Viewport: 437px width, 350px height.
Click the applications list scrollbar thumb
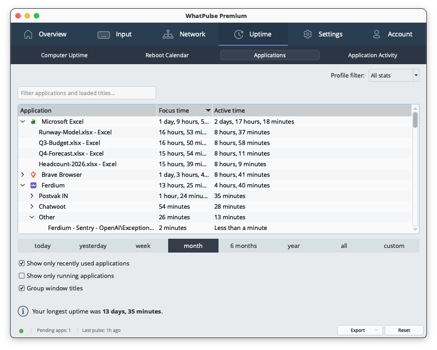(415, 120)
